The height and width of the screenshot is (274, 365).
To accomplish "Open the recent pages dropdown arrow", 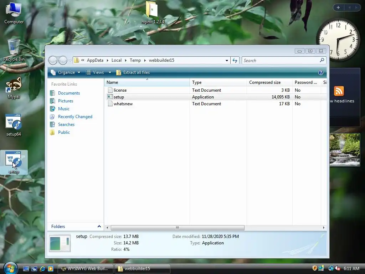I will tap(70, 61).
